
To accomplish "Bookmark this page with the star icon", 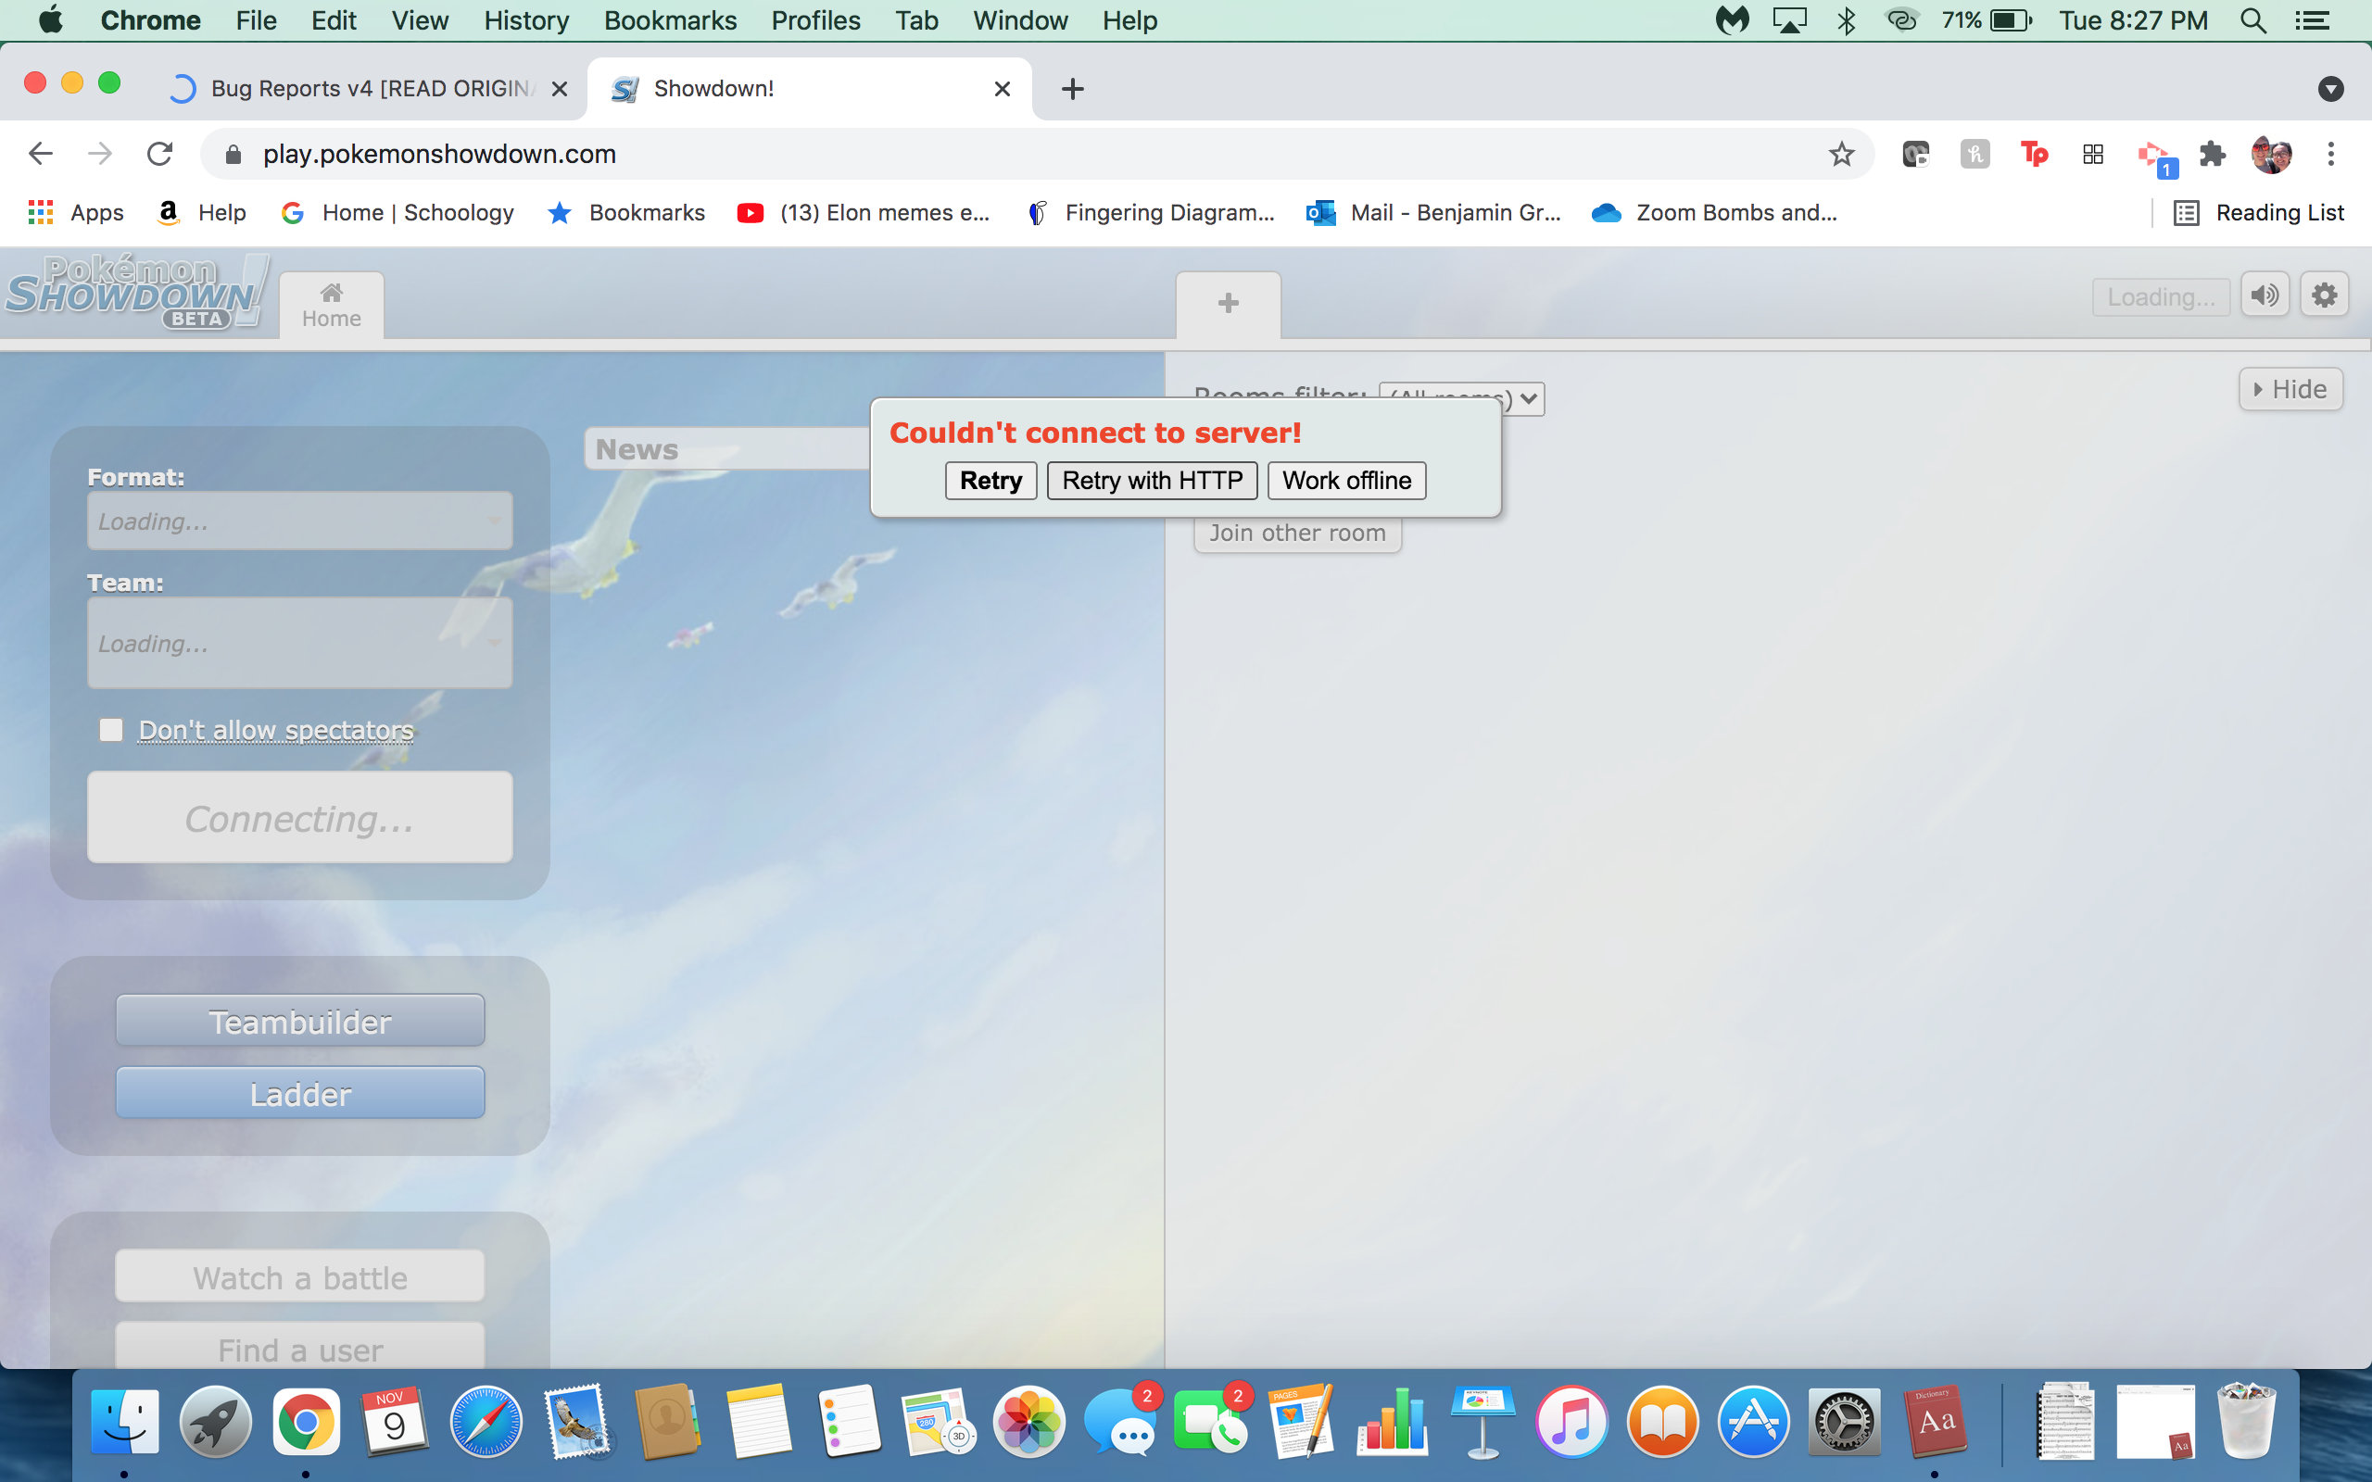I will pyautogui.click(x=1842, y=154).
